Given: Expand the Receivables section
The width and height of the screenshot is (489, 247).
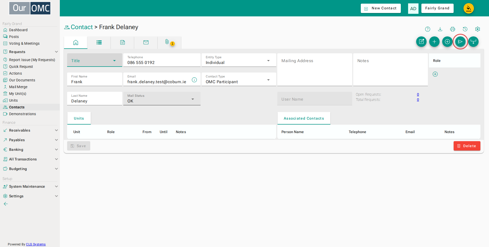Looking at the screenshot, I should (30, 130).
